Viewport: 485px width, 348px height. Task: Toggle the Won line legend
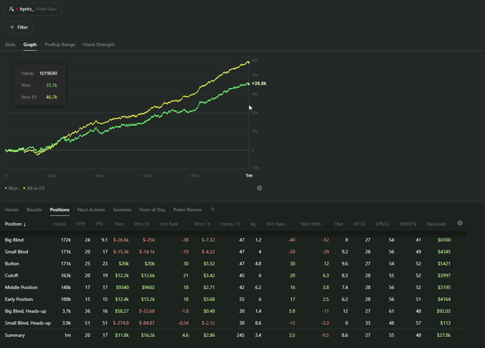pyautogui.click(x=12, y=188)
